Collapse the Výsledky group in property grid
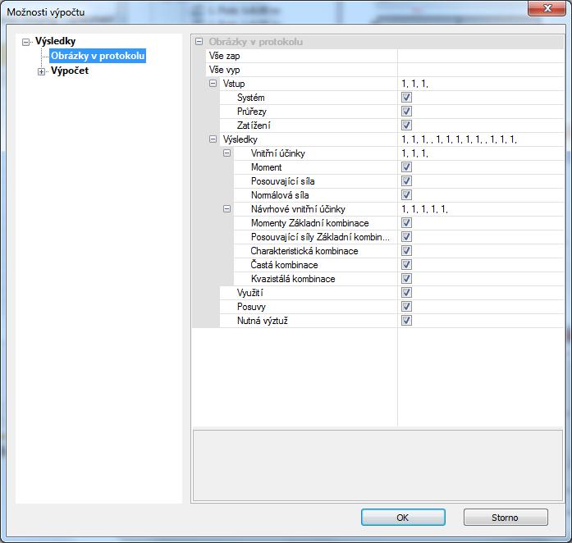572x543 pixels. [x=213, y=139]
